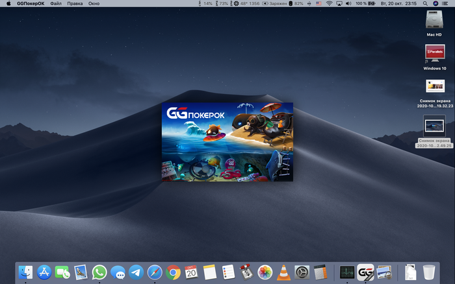Open Siri from the menu bar

[435, 3]
